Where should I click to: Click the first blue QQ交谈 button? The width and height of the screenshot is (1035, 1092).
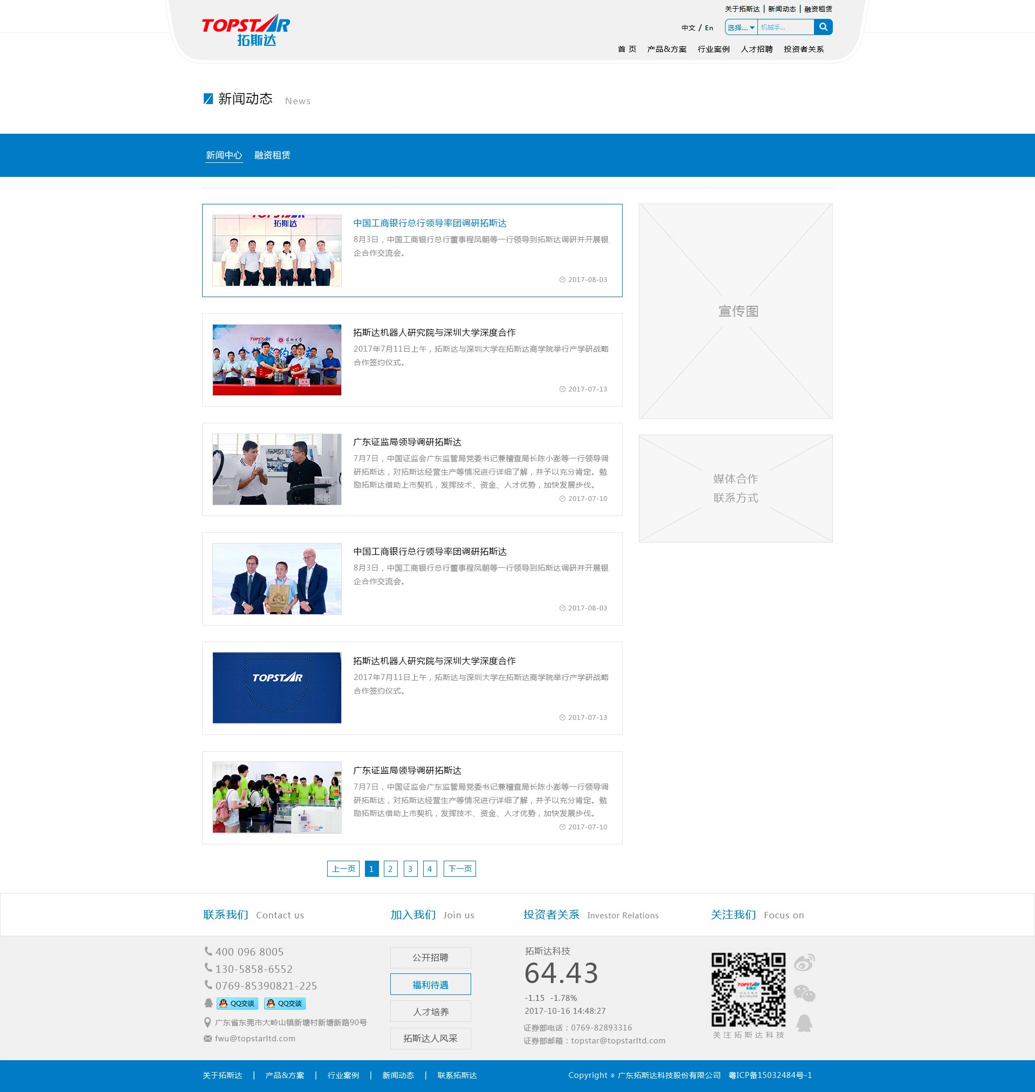(x=237, y=1003)
